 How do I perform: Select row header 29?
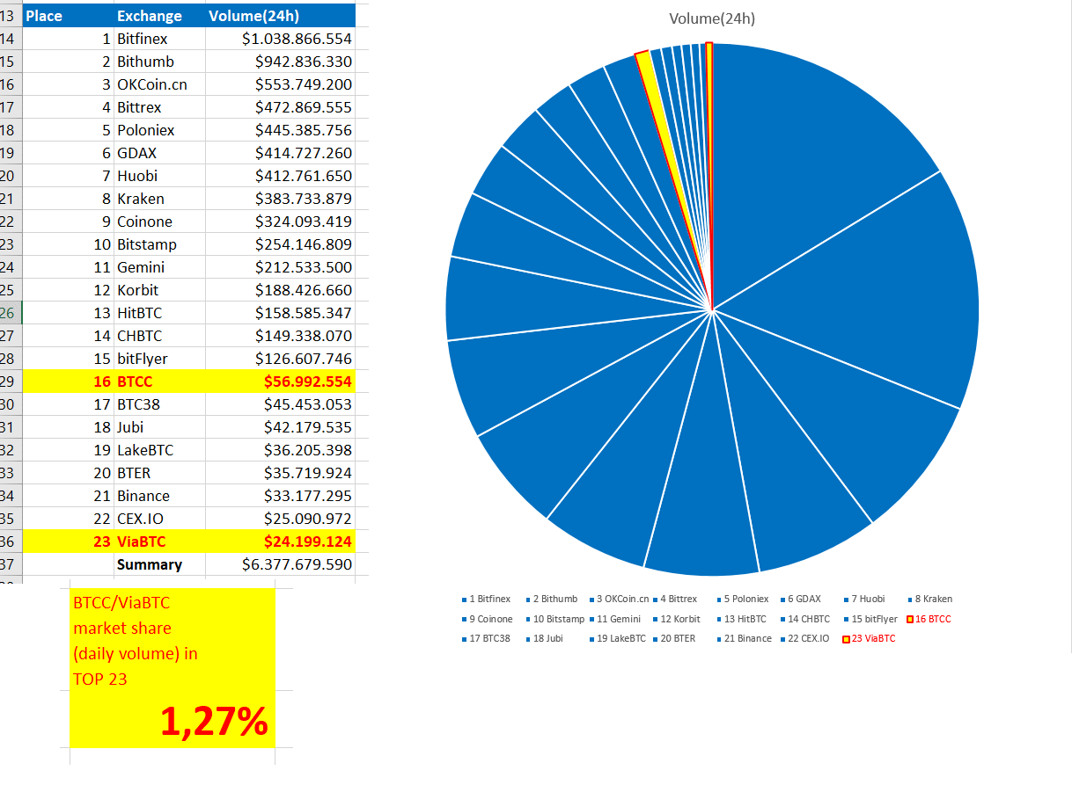coord(10,382)
